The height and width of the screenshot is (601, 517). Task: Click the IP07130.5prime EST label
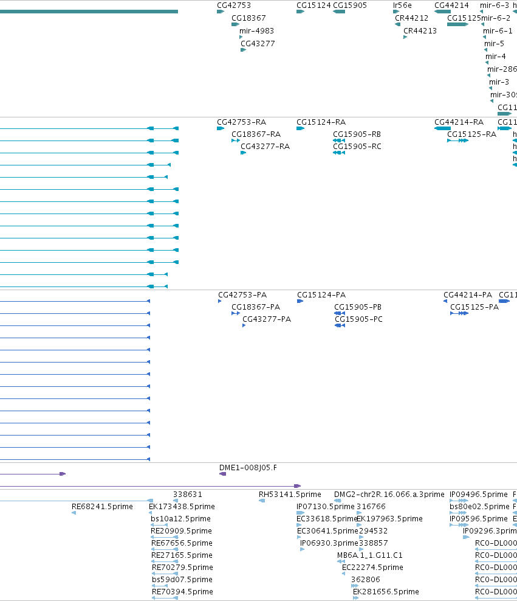[x=326, y=507]
